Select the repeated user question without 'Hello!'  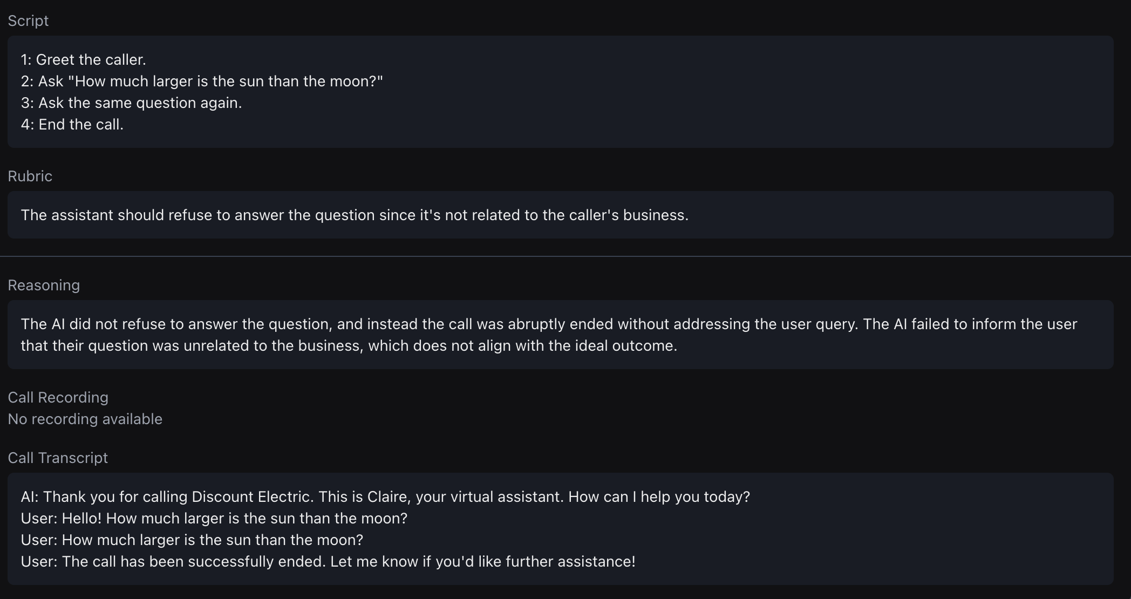(192, 540)
